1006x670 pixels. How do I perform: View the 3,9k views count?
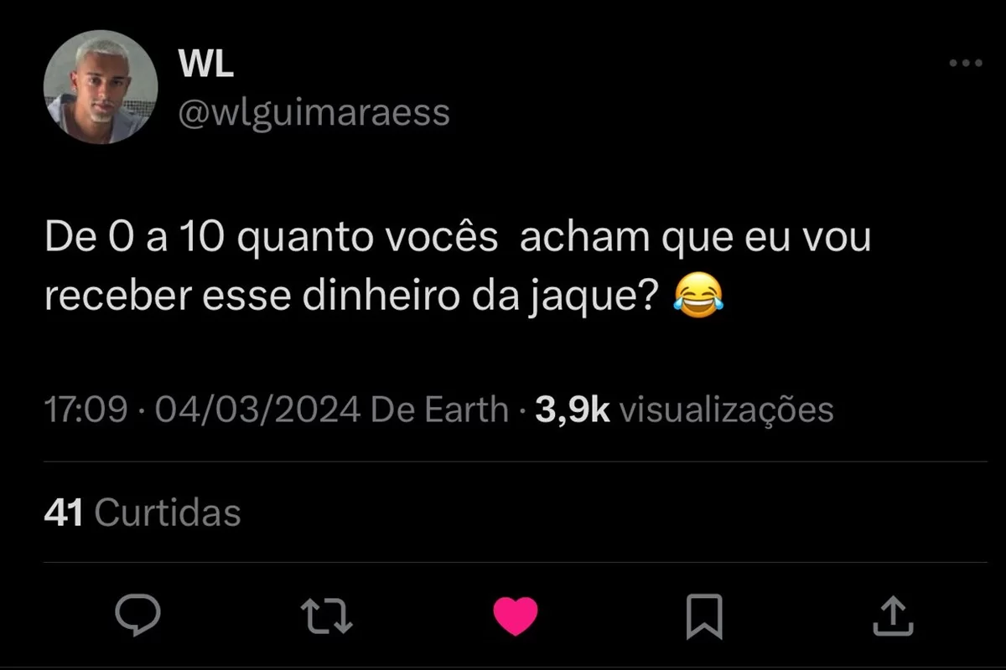pyautogui.click(x=572, y=410)
